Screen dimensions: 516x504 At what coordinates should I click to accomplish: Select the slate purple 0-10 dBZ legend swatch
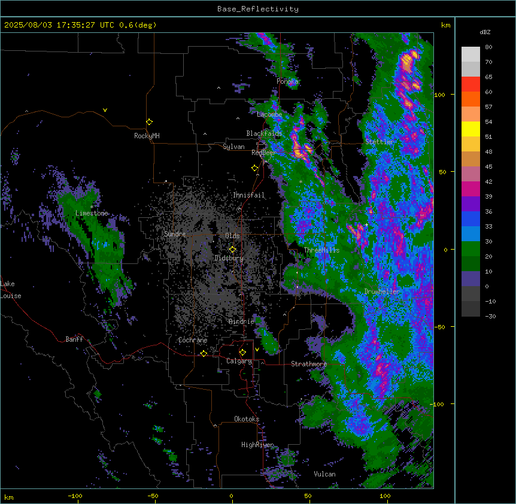coord(471,279)
